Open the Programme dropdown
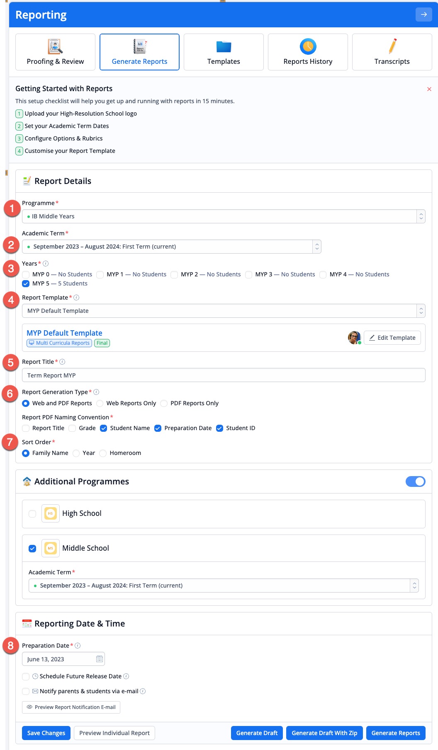 tap(224, 216)
